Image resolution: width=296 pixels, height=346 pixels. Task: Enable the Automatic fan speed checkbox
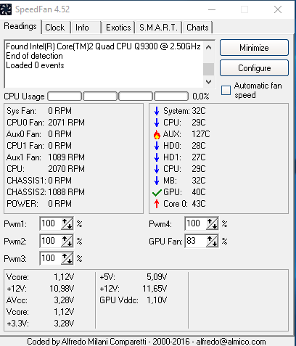click(226, 90)
